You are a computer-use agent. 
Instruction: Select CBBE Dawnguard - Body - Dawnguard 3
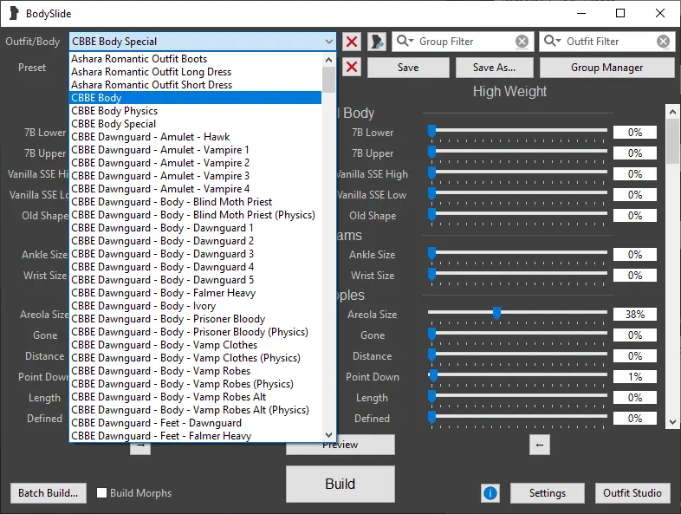(x=196, y=254)
